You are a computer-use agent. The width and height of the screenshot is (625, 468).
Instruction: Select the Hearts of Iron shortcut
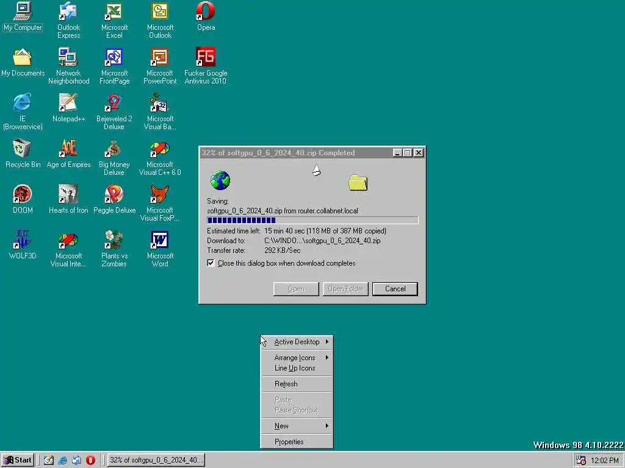(68, 199)
